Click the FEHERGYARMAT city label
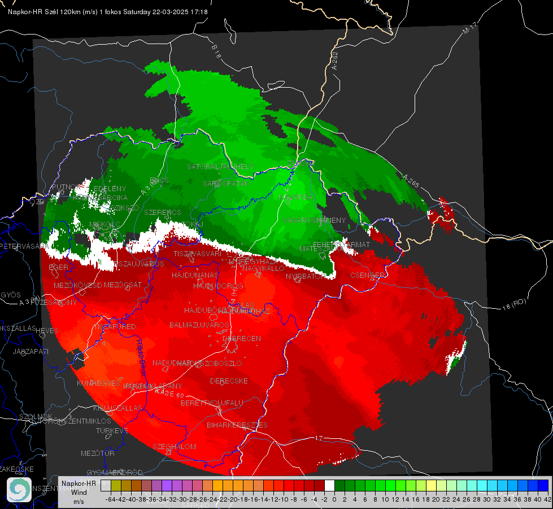Image resolution: width=553 pixels, height=509 pixels. pyautogui.click(x=341, y=244)
